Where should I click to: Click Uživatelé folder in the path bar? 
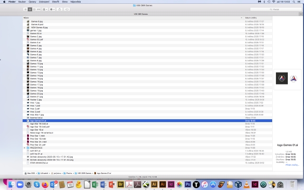(43, 173)
